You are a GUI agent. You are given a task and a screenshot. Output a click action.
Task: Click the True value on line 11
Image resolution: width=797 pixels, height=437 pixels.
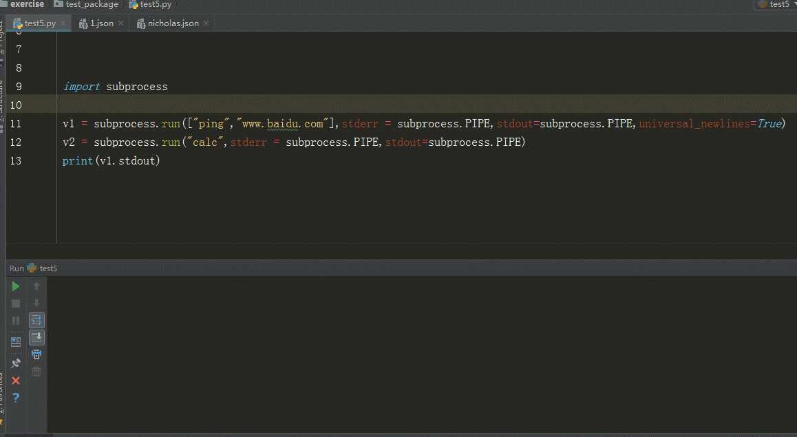point(769,123)
